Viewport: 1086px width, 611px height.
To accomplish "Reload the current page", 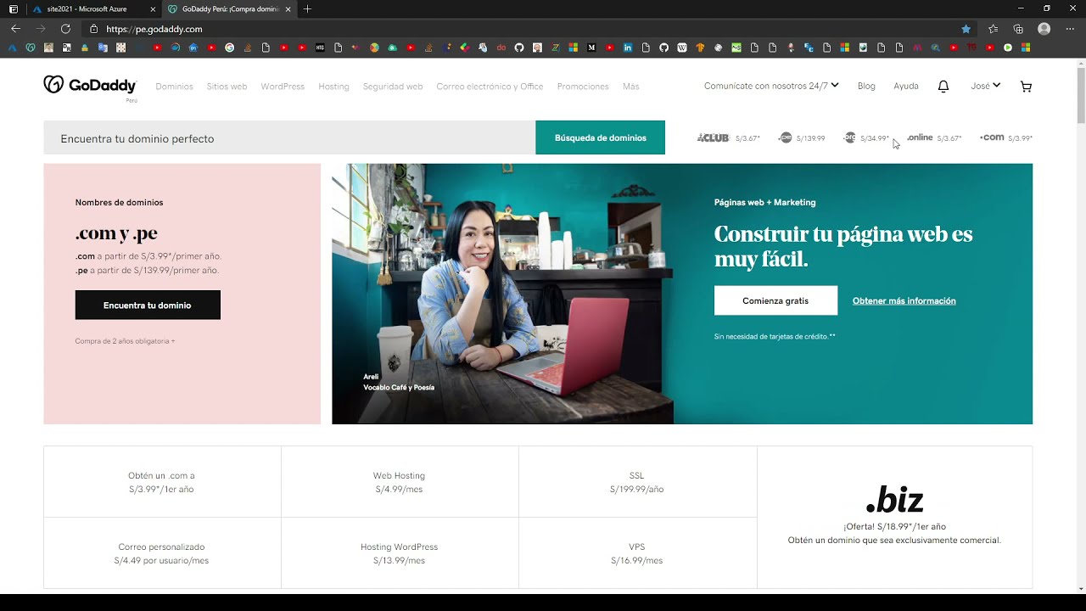I will tap(65, 29).
